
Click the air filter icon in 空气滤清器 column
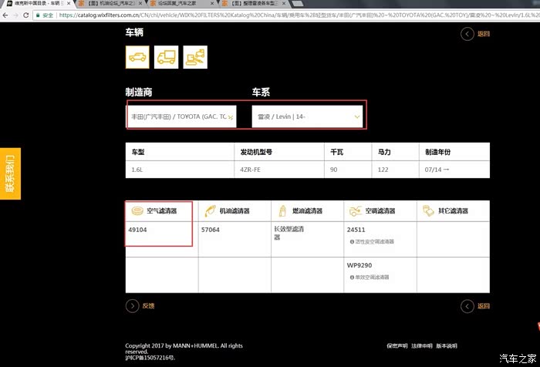[137, 210]
